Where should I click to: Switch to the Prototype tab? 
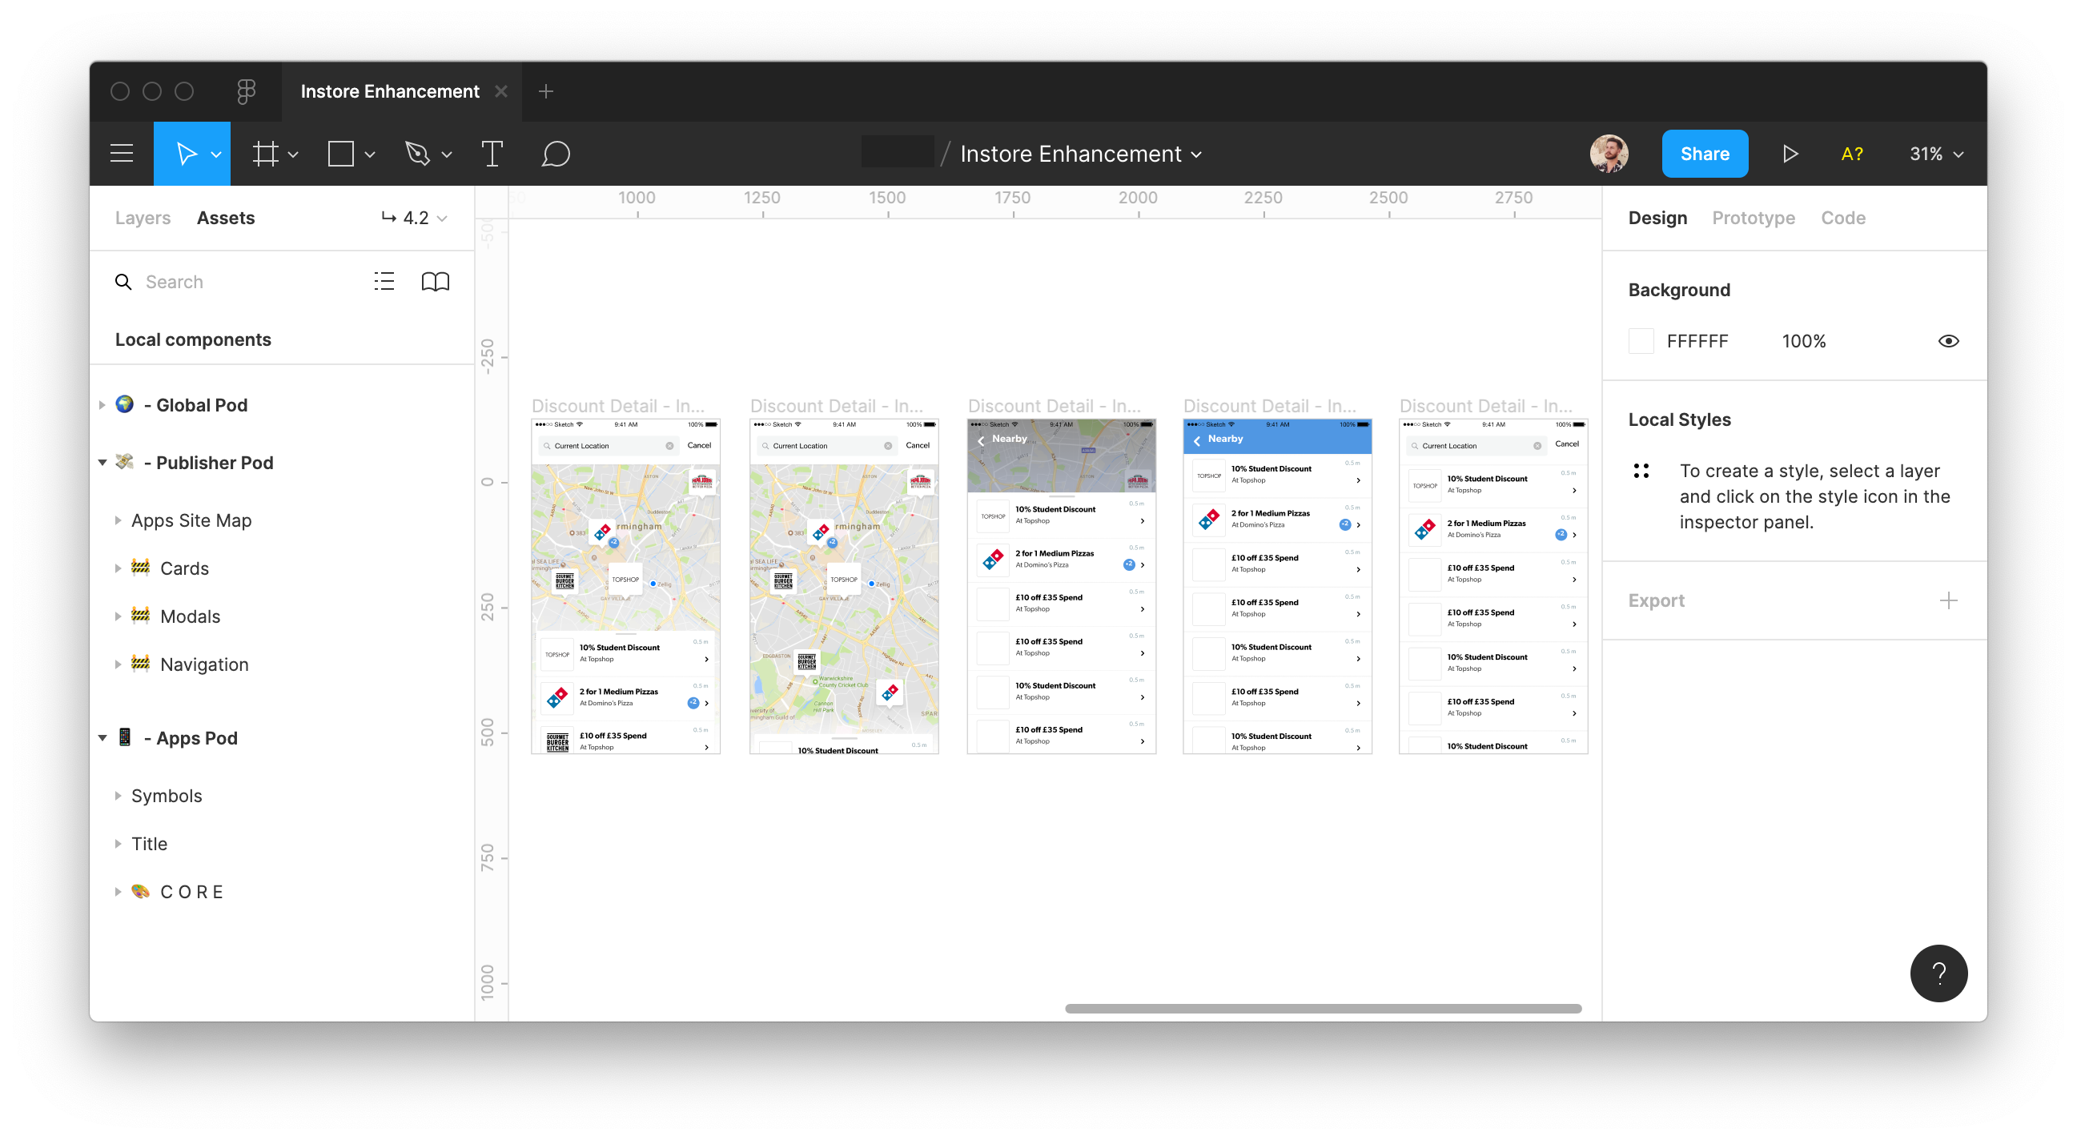coord(1754,218)
